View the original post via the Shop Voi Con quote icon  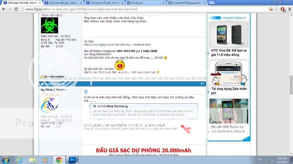point(126,106)
